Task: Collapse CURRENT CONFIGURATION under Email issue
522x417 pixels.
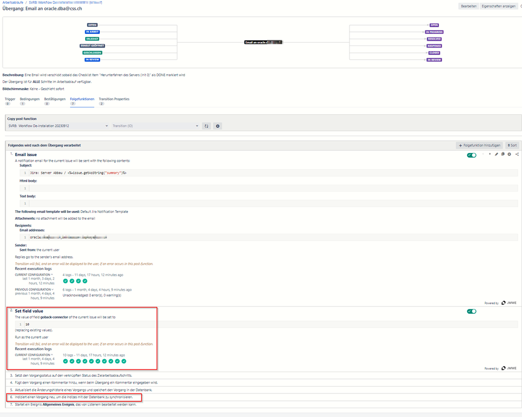Action: [33, 275]
